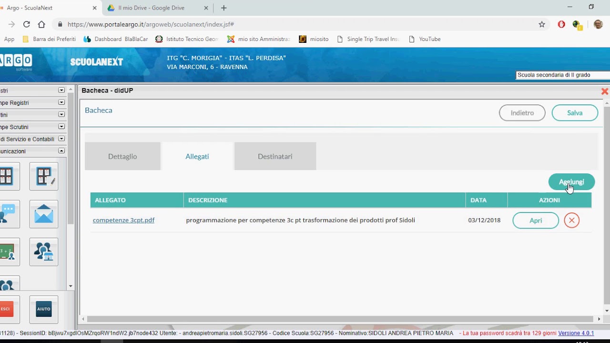Expand the Stampe Registri sidebar section

tap(61, 102)
